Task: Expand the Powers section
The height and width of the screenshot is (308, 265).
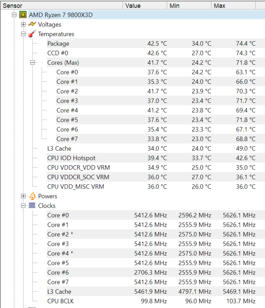Action: (x=23, y=196)
